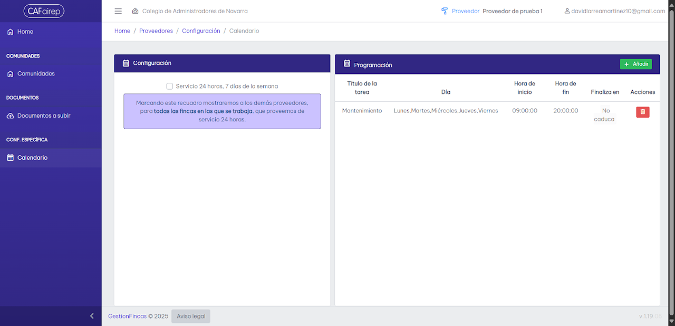Screen dimensions: 675x326
Task: Toggle the hamburger menu icon
Action: [118, 11]
